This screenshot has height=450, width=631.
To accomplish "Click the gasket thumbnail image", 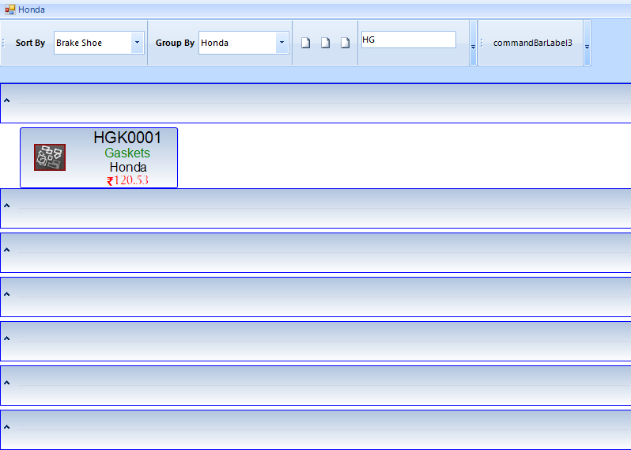I will 50,157.
